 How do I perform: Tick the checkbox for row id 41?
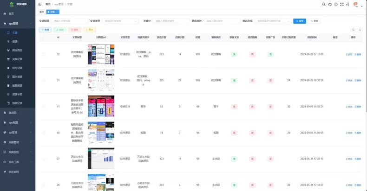click(44, 107)
